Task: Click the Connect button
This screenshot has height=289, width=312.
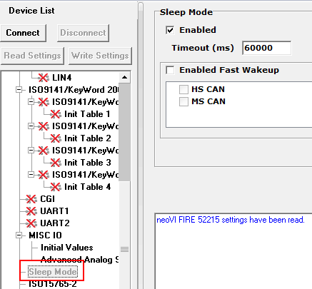Action: [x=23, y=33]
